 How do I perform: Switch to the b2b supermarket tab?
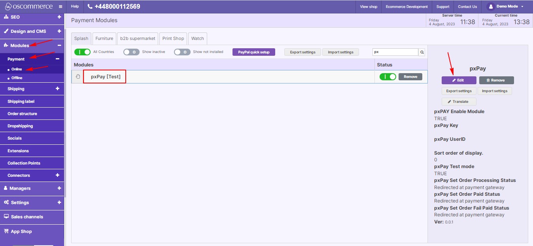pos(138,38)
